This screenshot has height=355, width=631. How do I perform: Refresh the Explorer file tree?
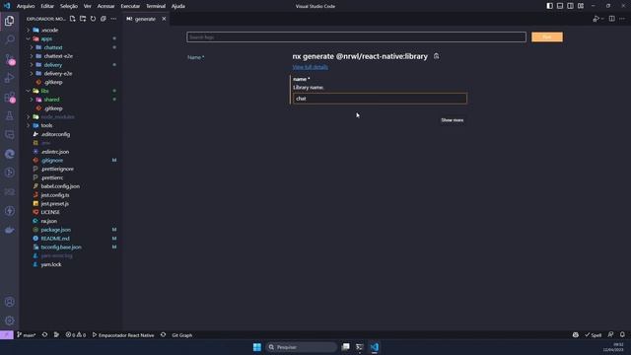tap(93, 19)
